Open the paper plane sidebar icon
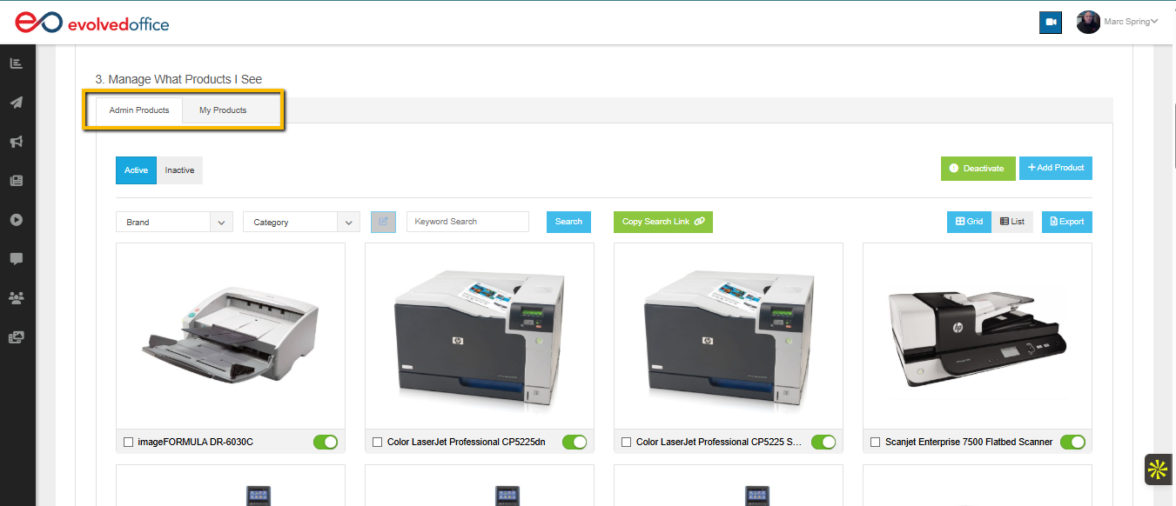 pyautogui.click(x=17, y=103)
